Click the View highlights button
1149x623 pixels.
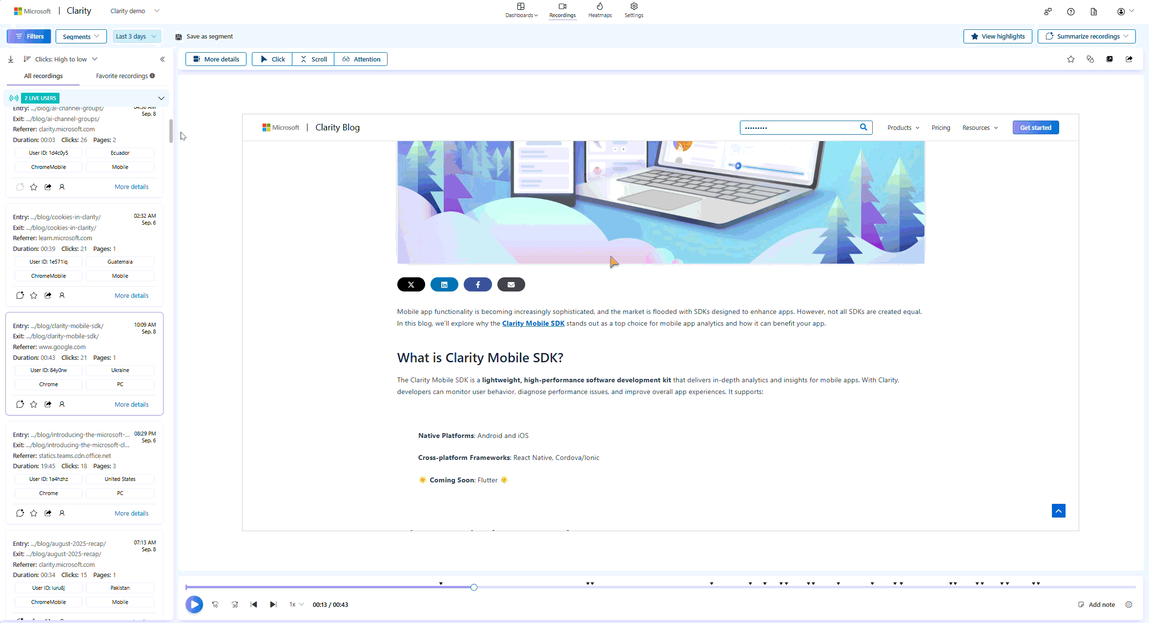[x=998, y=36]
